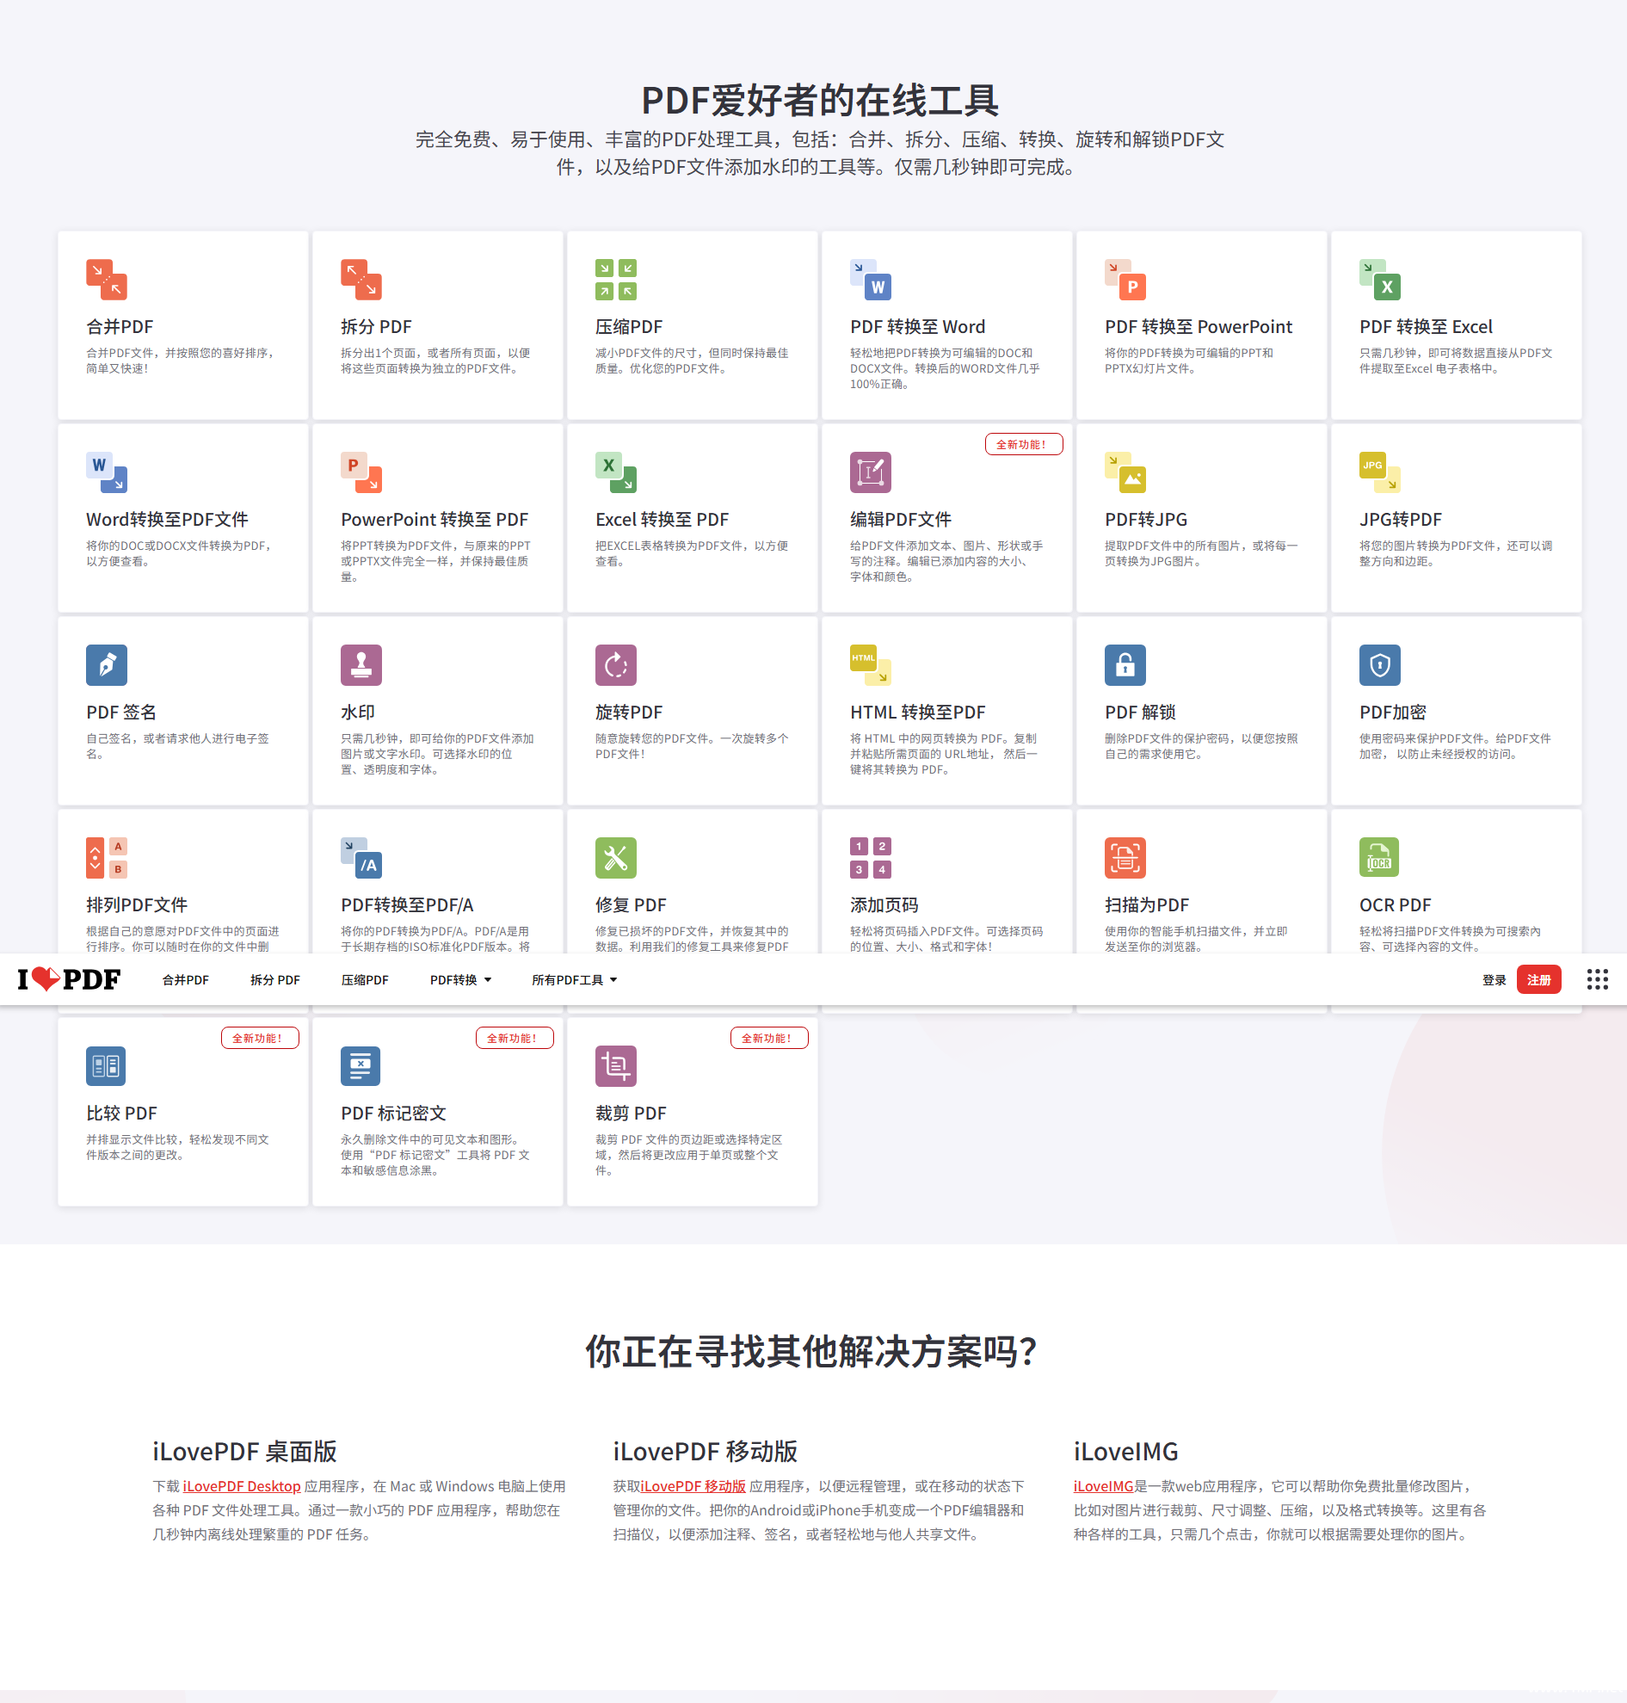Select the 合并PDF merge tool icon

106,280
